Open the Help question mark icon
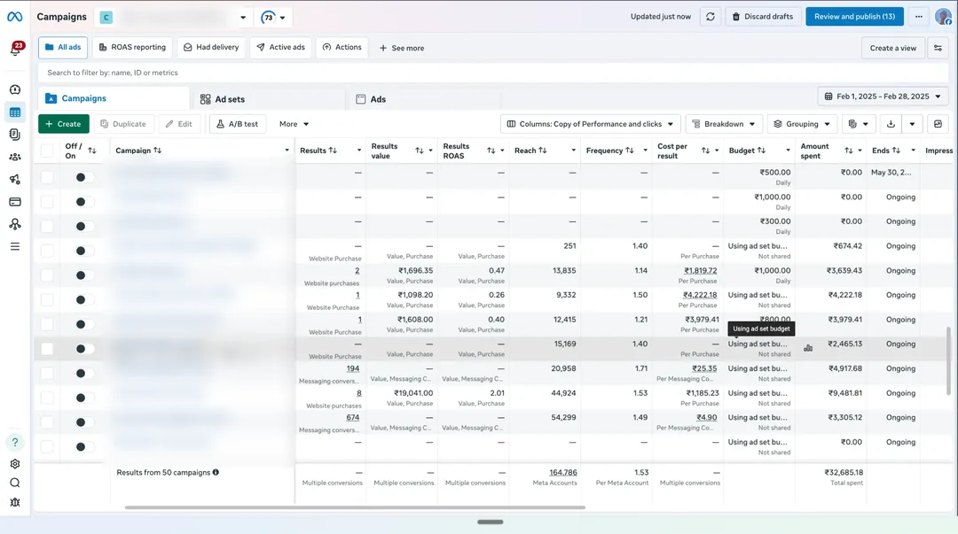The width and height of the screenshot is (958, 534). (15, 442)
